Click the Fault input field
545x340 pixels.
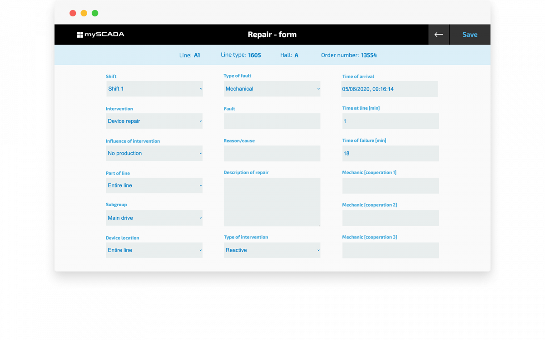(272, 121)
